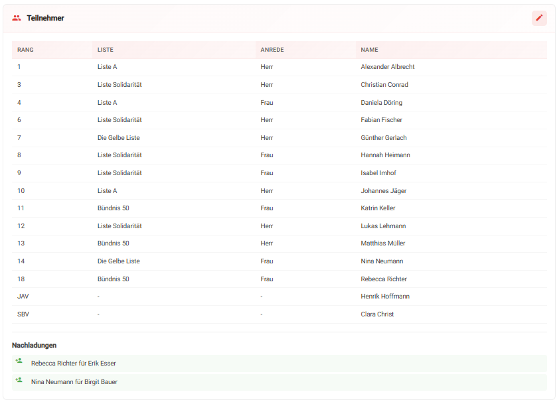Open the 'Rebecca Richter für Erik Esser' entry
Image resolution: width=559 pixels, height=404 pixels.
click(x=73, y=364)
